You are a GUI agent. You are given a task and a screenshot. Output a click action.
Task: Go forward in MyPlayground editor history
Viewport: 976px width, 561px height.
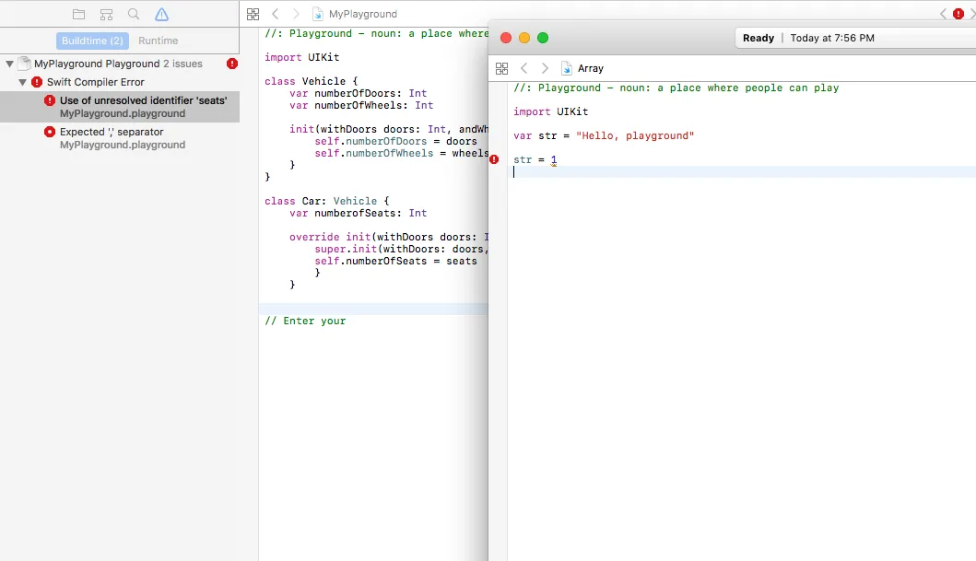(x=296, y=14)
